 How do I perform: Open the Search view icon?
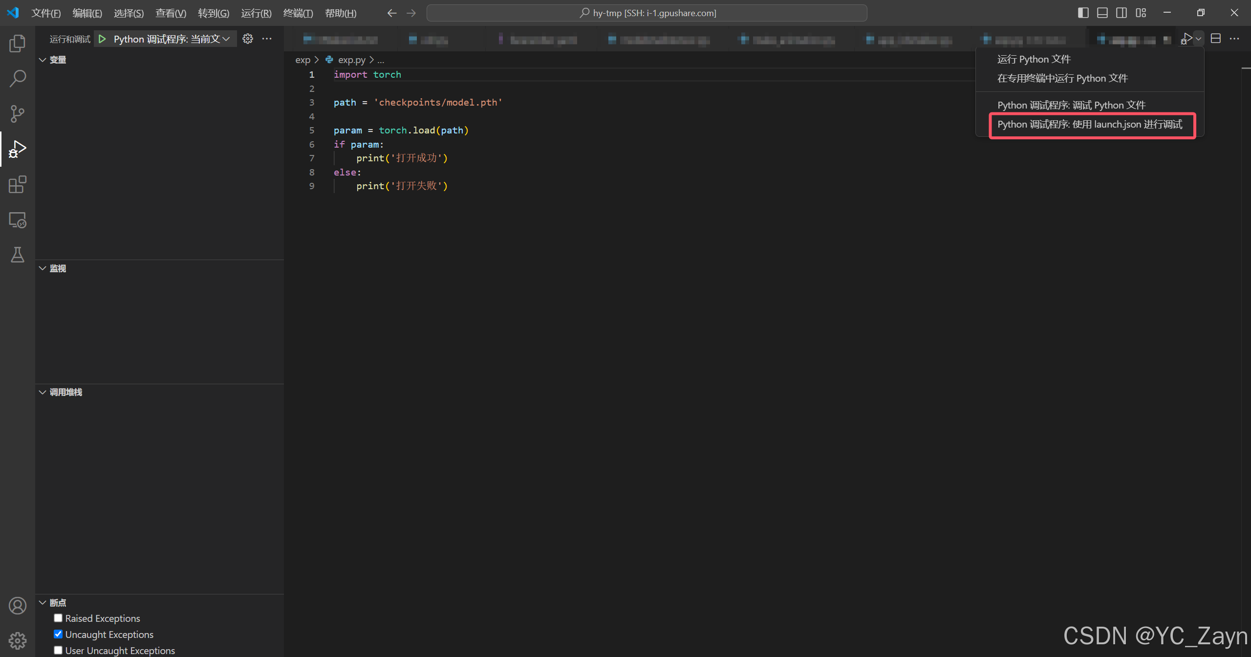coord(18,78)
